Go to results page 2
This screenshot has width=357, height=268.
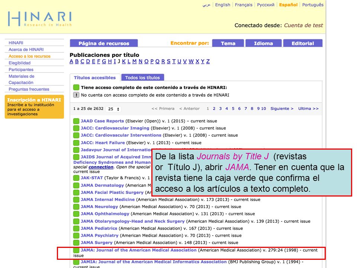click(x=214, y=109)
